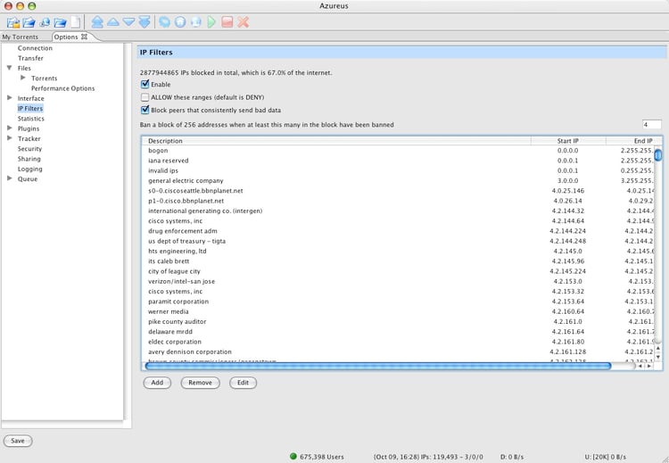
Task: Click the green start arrow icon
Action: [x=211, y=21]
